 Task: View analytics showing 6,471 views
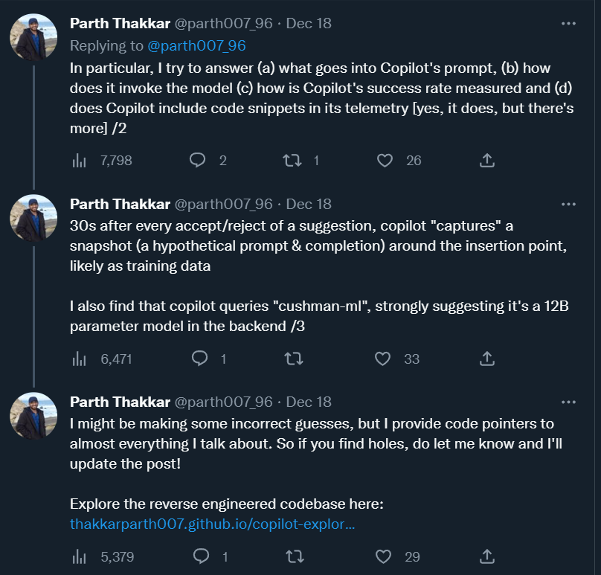(80, 359)
